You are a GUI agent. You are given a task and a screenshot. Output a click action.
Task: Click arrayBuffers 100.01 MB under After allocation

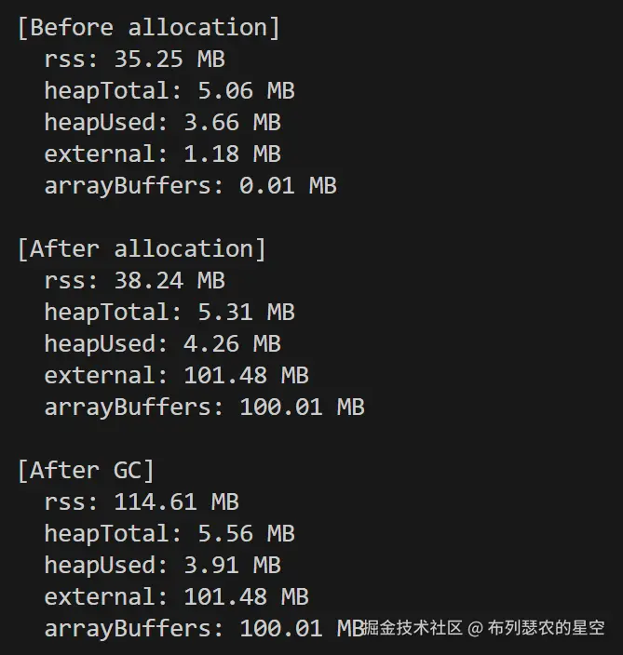tap(204, 408)
